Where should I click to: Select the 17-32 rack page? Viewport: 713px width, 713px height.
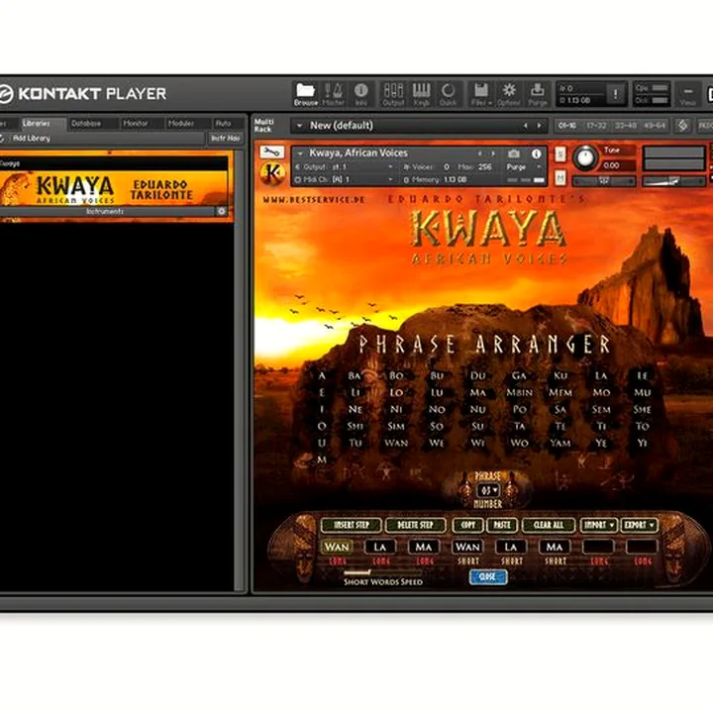596,125
